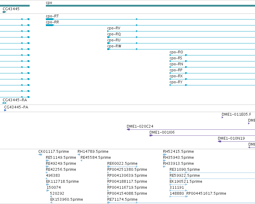Click the cpo-RQ start exon glyph
Viewport: 255px width, 204px height.
coord(109,37)
